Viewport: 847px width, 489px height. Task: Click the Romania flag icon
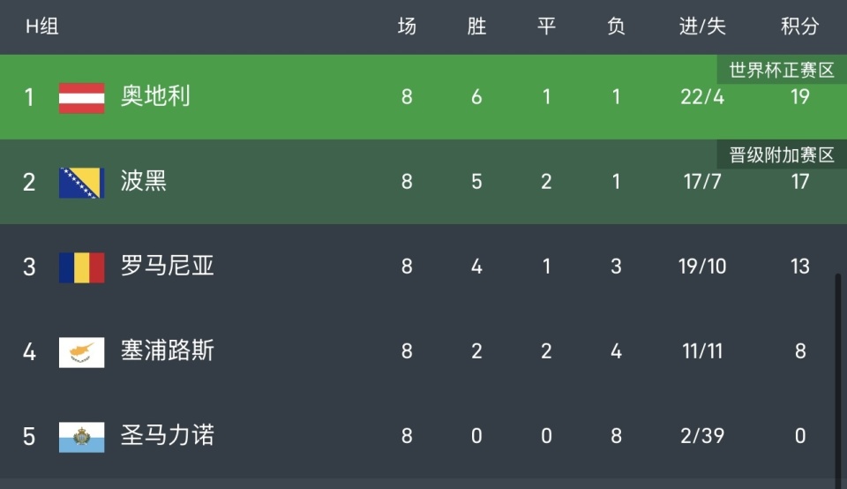(x=81, y=267)
